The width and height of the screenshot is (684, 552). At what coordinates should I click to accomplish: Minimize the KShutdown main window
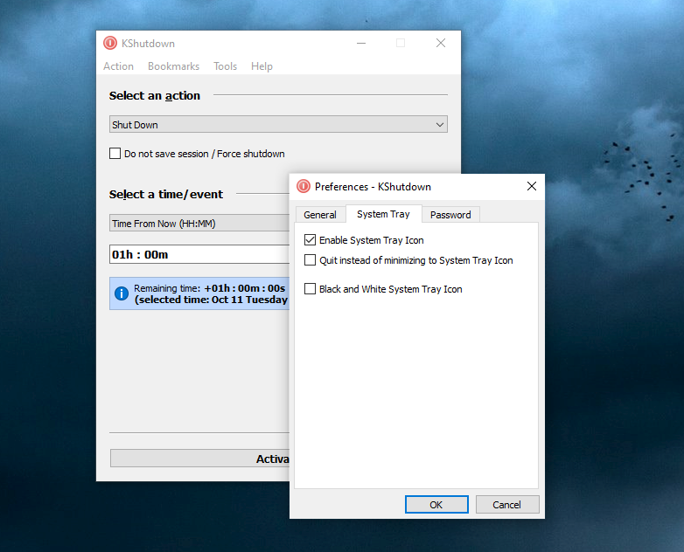tap(361, 43)
